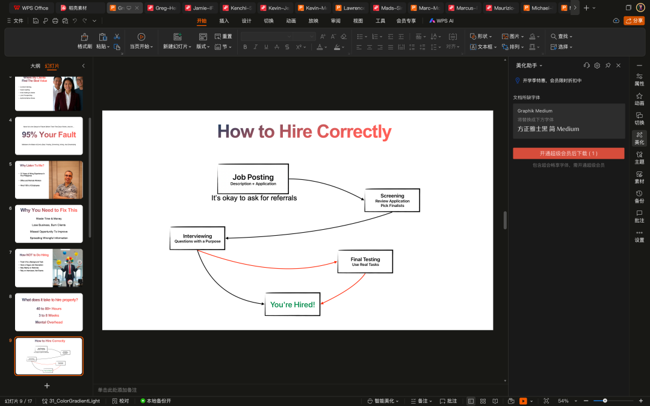Image resolution: width=650 pixels, height=406 pixels.
Task: Toggle underline text formatting
Action: coord(266,47)
